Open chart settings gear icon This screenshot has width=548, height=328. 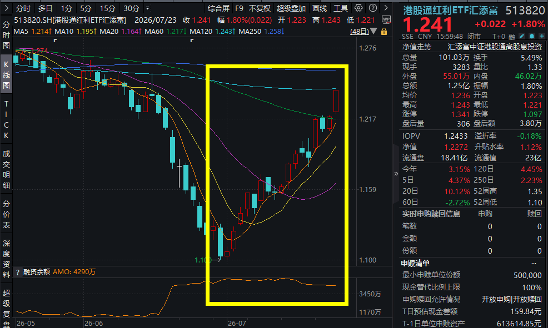click(358, 8)
